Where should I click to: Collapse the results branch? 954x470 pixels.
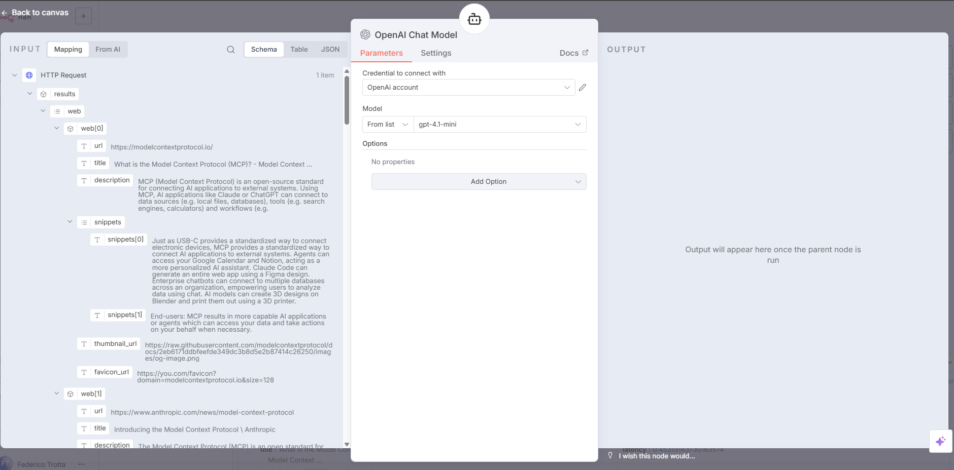pyautogui.click(x=30, y=94)
